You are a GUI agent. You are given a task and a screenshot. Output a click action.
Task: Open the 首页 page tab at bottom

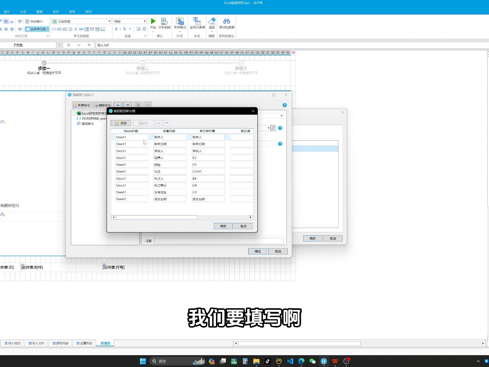(x=105, y=343)
